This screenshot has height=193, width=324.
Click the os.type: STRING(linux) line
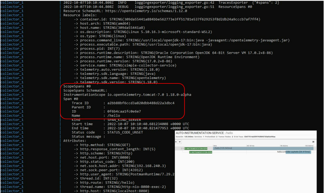[100, 36]
